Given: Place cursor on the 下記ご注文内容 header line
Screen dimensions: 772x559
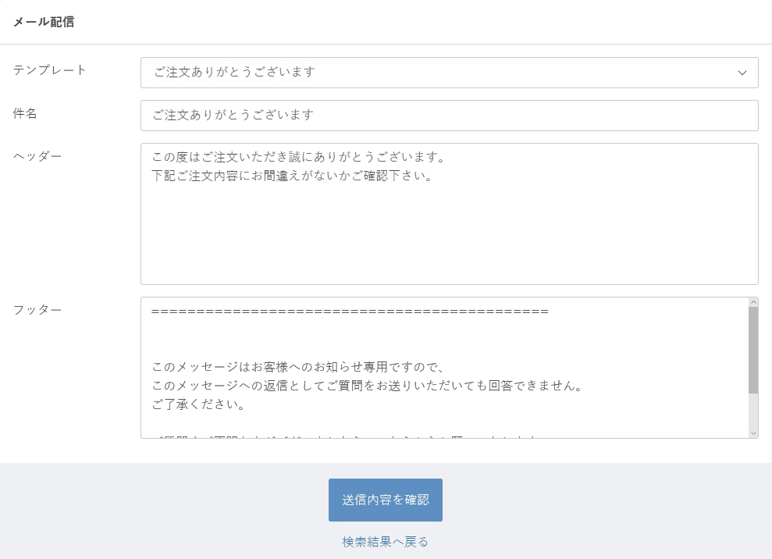Looking at the screenshot, I should click(x=292, y=176).
